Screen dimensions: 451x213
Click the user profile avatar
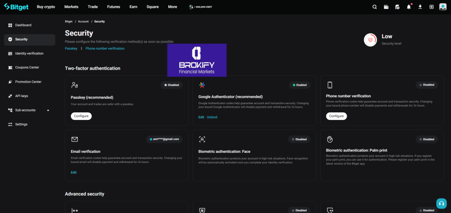(x=443, y=7)
